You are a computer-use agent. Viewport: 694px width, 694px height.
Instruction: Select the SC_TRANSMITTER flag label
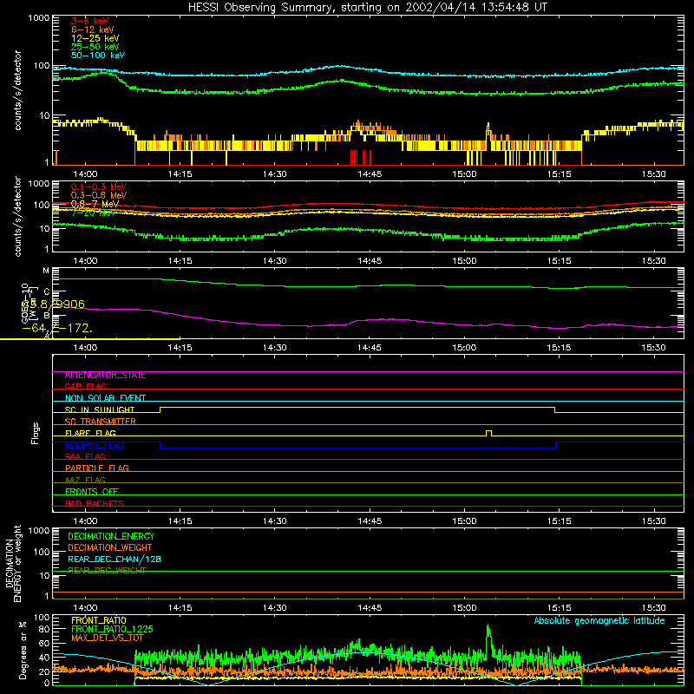[100, 422]
